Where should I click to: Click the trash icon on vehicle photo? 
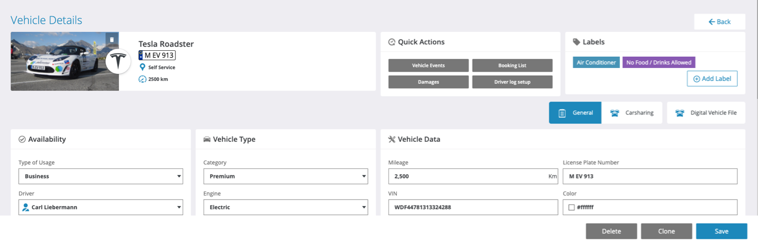[x=111, y=40]
